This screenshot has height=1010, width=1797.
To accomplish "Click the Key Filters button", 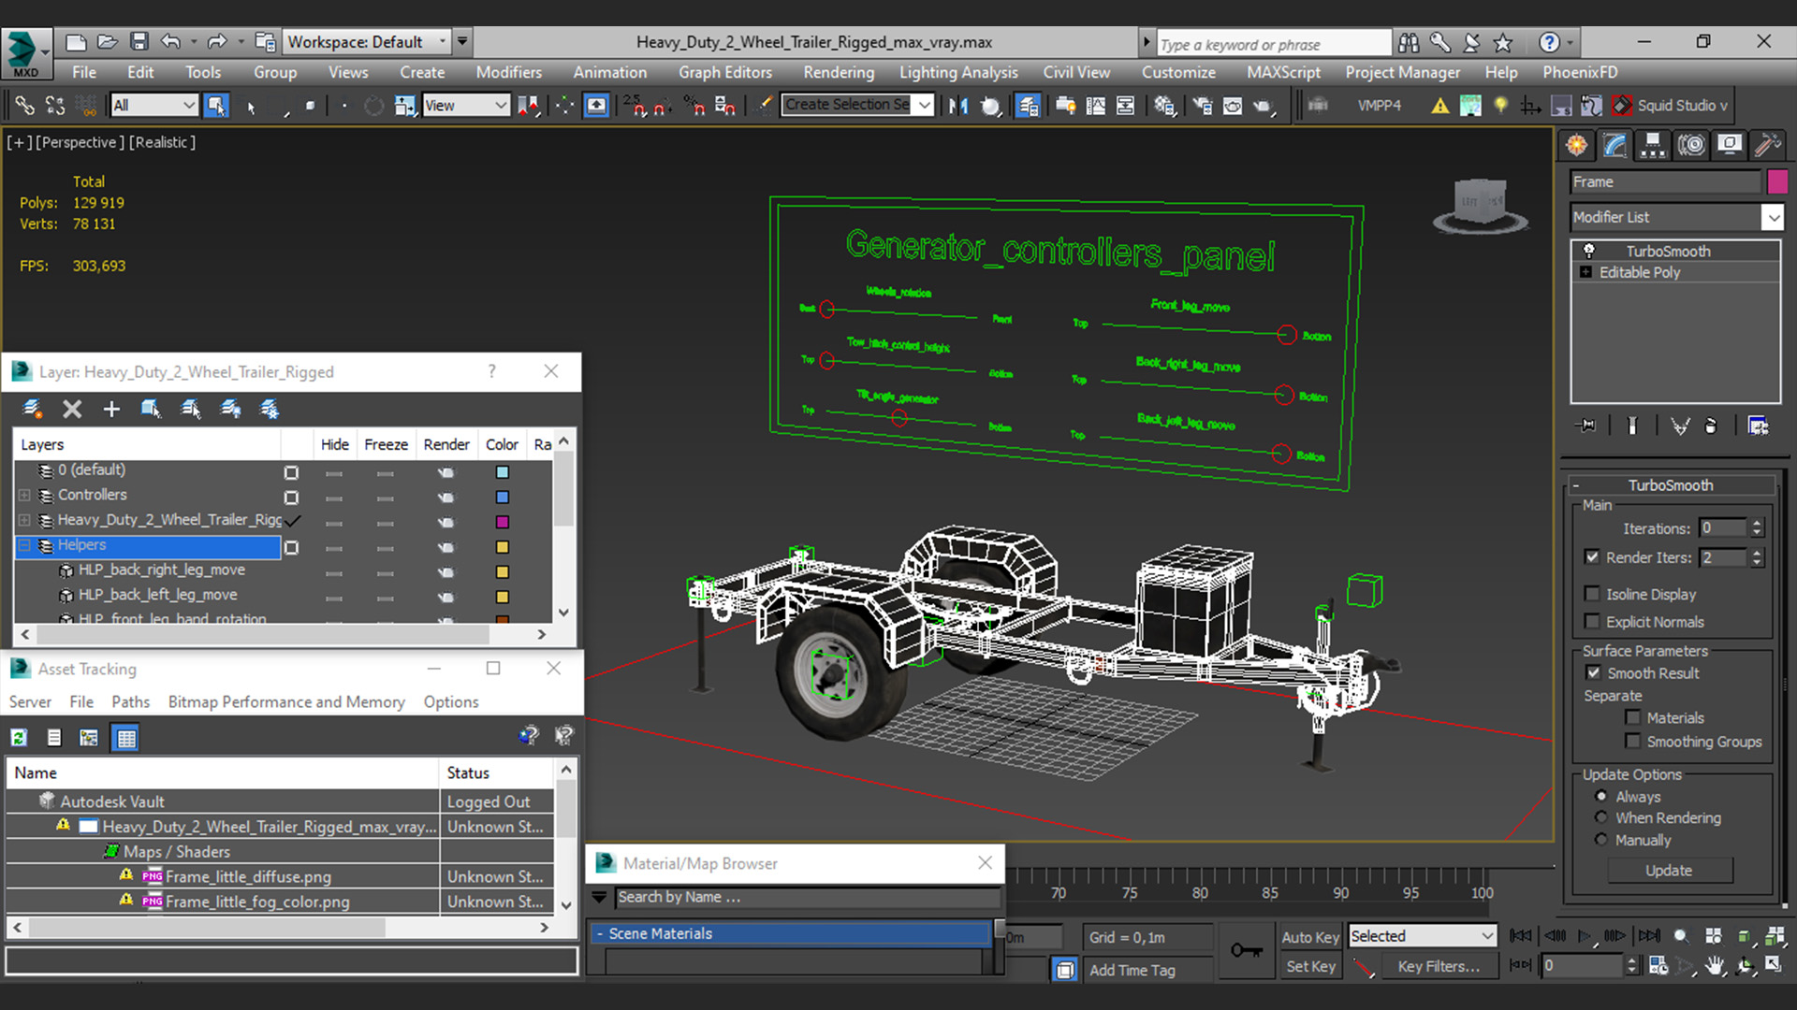I will pos(1439,966).
